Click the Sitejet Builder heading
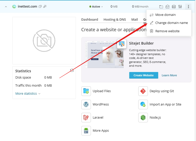Screen dimensions: 196x141 tap(141, 43)
